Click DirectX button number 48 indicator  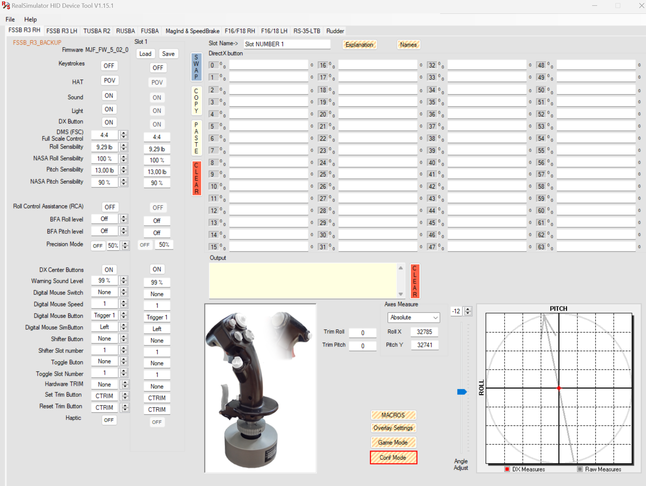541,65
